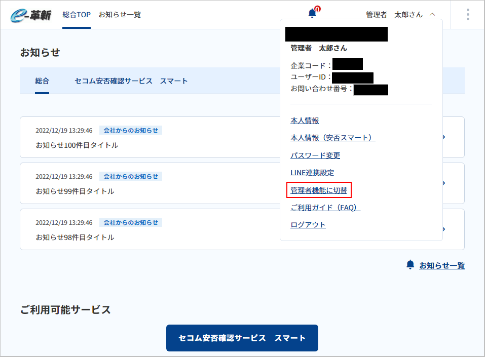Click セコム安否確認サービス スマート button
Viewport: 485px width, 357px height.
tap(242, 338)
